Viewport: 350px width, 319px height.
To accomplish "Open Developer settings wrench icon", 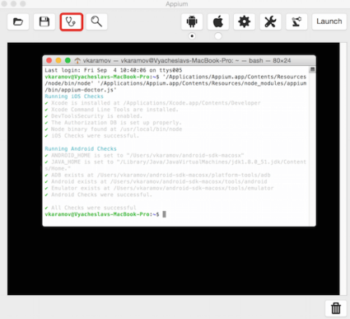I will pos(270,21).
